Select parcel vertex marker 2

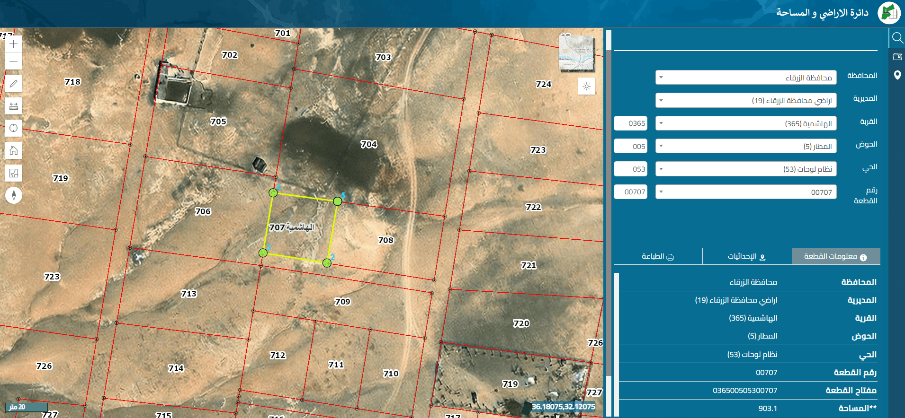(327, 263)
